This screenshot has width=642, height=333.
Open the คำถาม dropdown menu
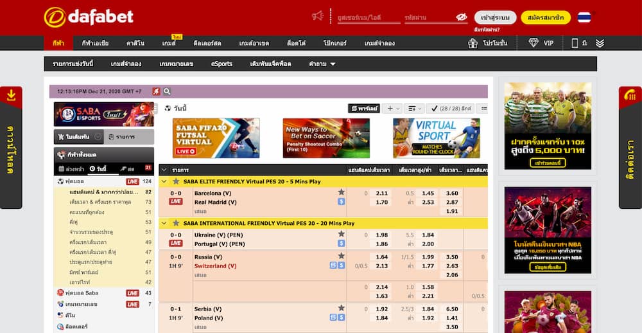(x=322, y=64)
